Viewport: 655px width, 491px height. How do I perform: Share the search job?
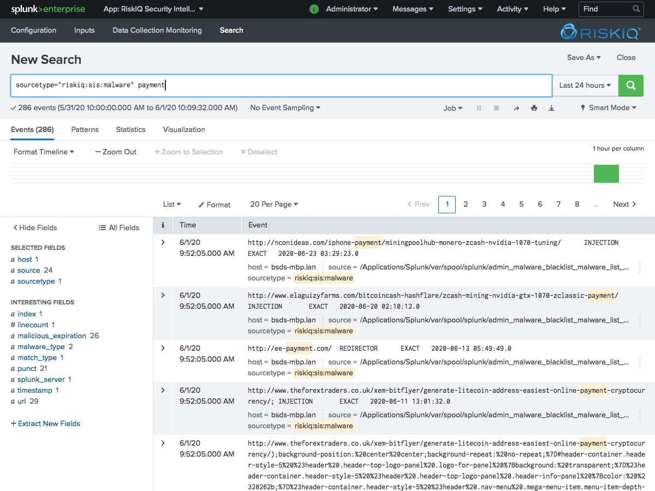[516, 107]
